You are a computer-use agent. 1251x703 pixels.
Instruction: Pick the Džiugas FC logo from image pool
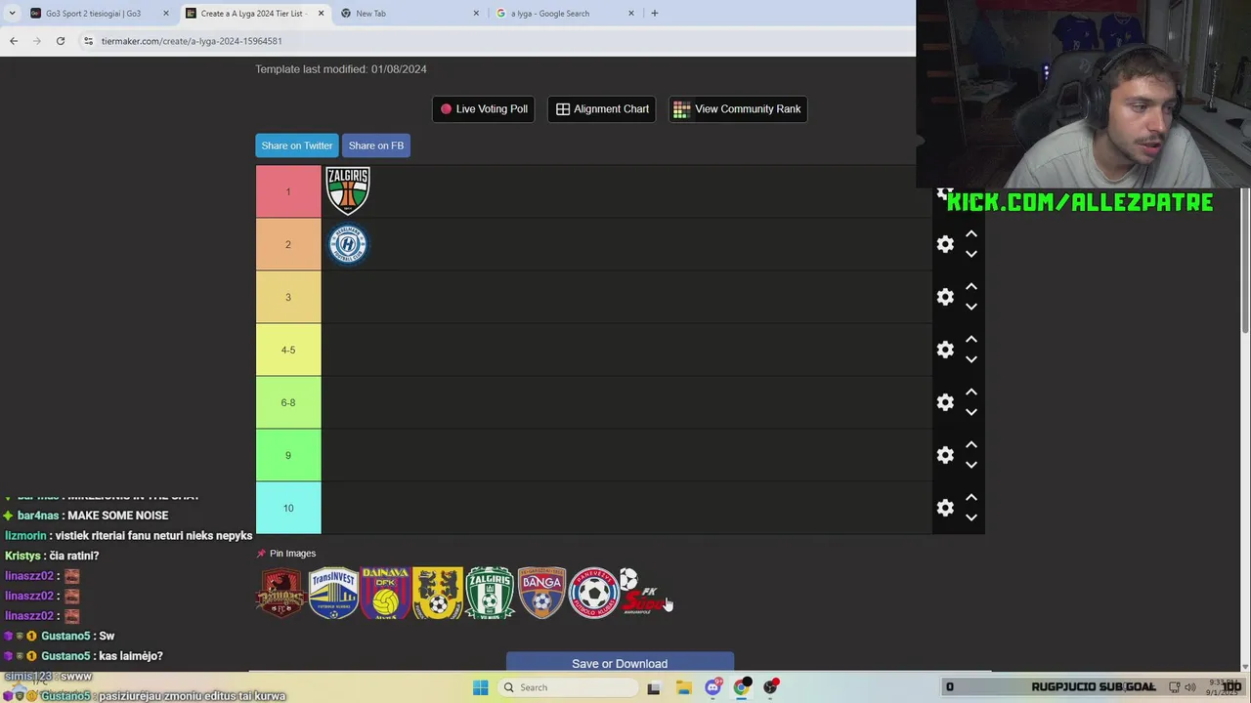281,593
